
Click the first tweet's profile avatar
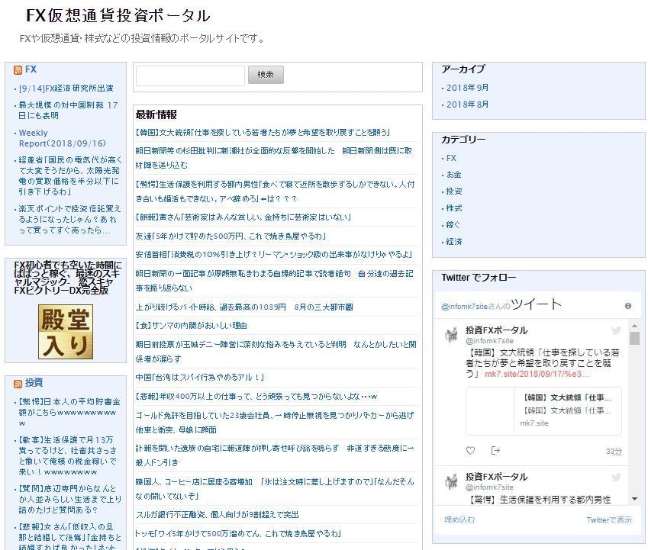click(x=451, y=335)
